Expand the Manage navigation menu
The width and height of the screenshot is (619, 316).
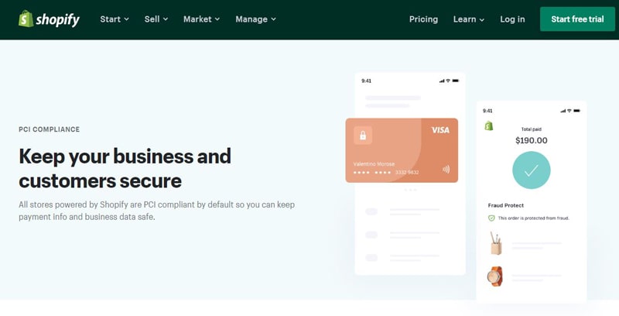tap(255, 19)
